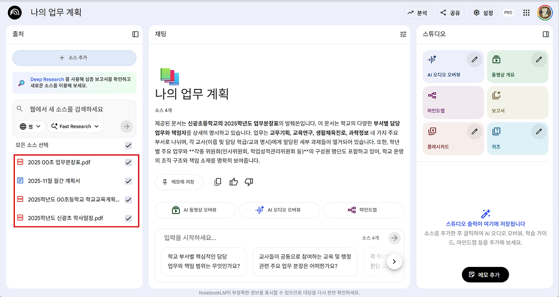Open the 보고서 card
This screenshot has height=297, width=559.
(x=518, y=102)
